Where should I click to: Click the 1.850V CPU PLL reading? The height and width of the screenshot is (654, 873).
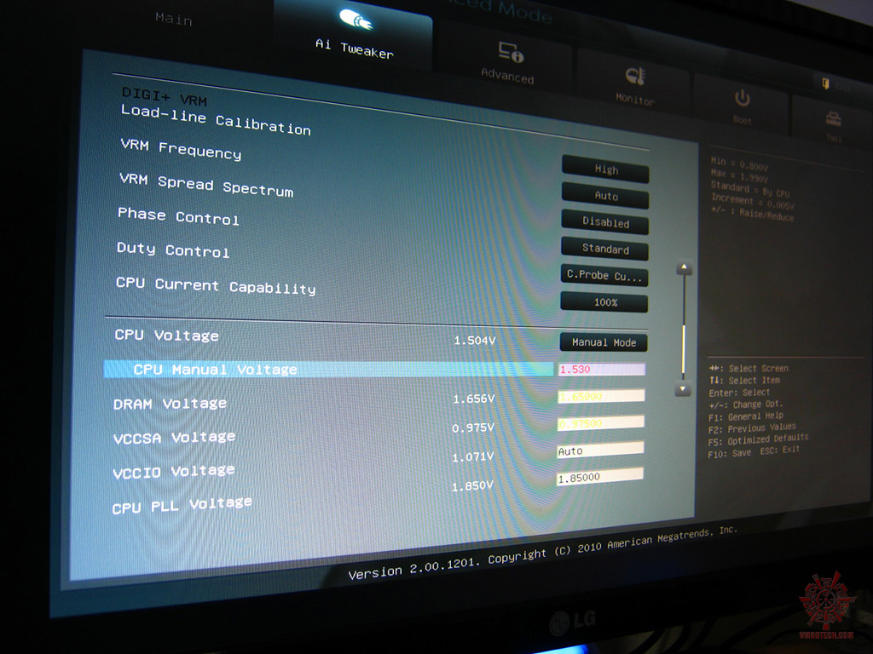pos(472,486)
